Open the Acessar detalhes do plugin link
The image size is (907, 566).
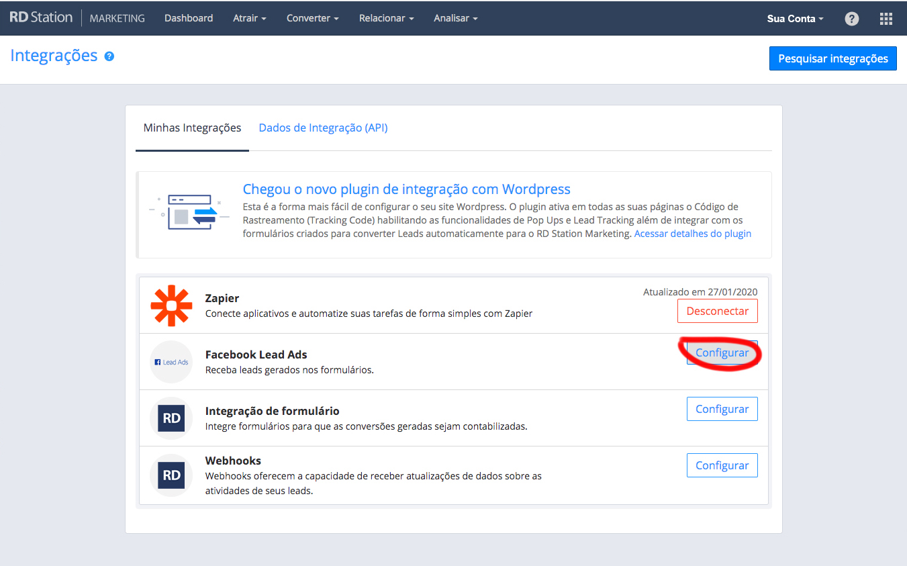pos(692,234)
